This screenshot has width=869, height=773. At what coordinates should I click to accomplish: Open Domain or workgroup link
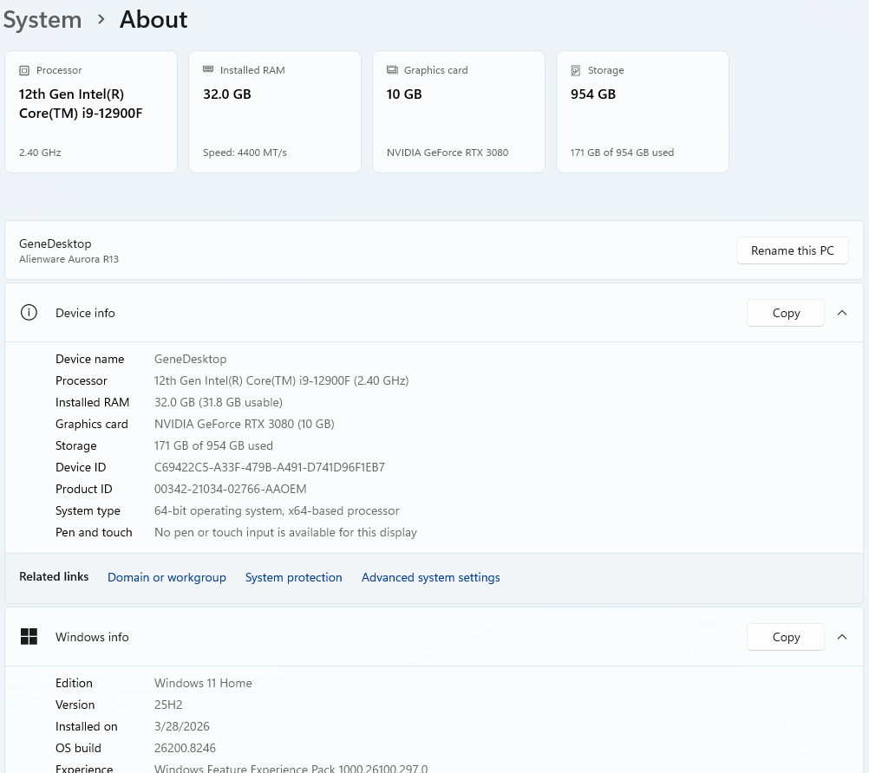[x=167, y=577]
